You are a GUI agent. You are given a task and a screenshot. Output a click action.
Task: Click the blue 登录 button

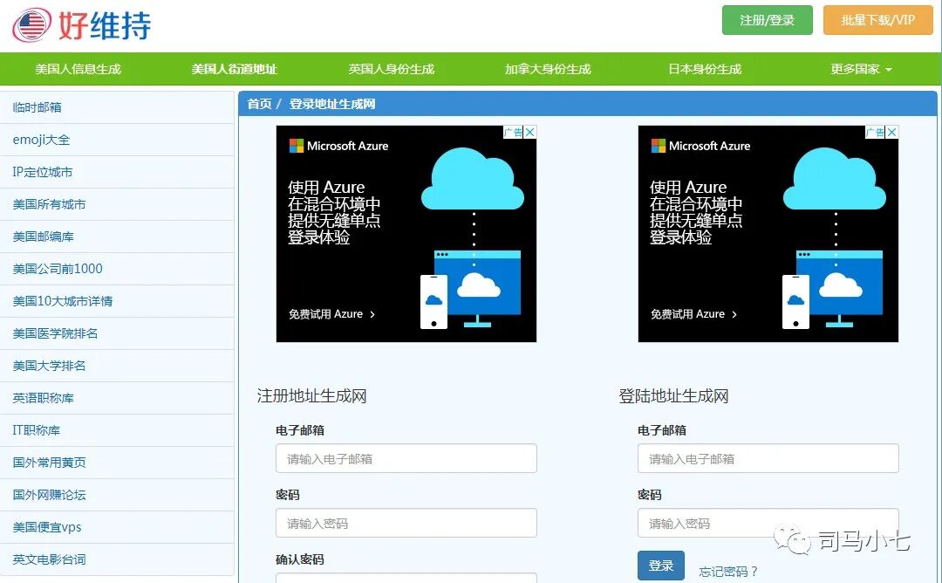tap(661, 566)
